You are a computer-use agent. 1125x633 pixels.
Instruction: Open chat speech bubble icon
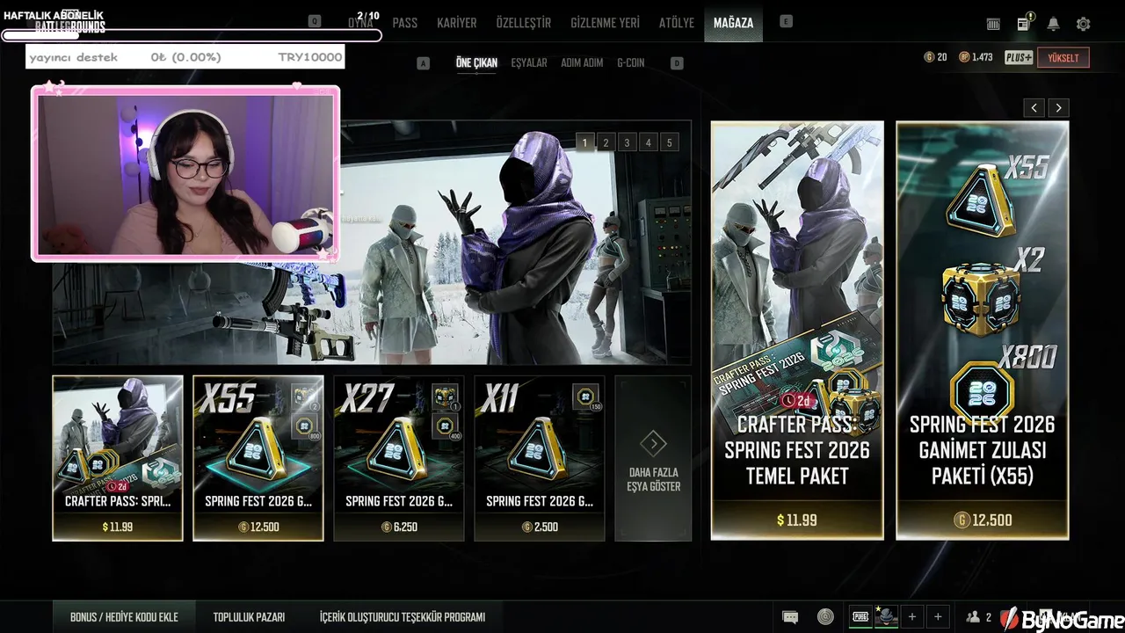pyautogui.click(x=790, y=617)
